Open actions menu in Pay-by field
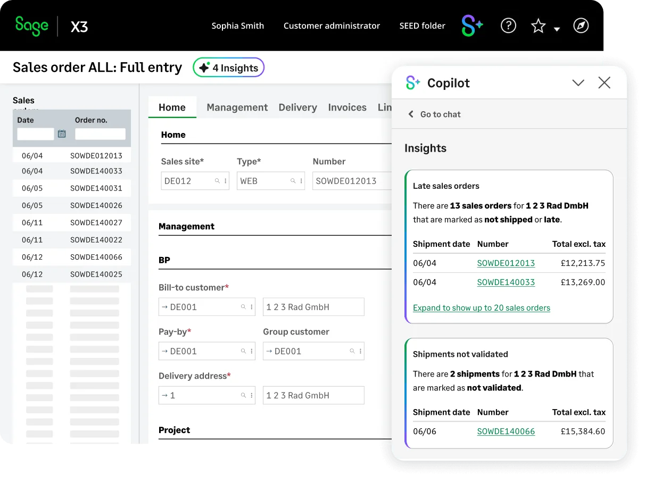This screenshot has width=645, height=483. click(x=251, y=351)
